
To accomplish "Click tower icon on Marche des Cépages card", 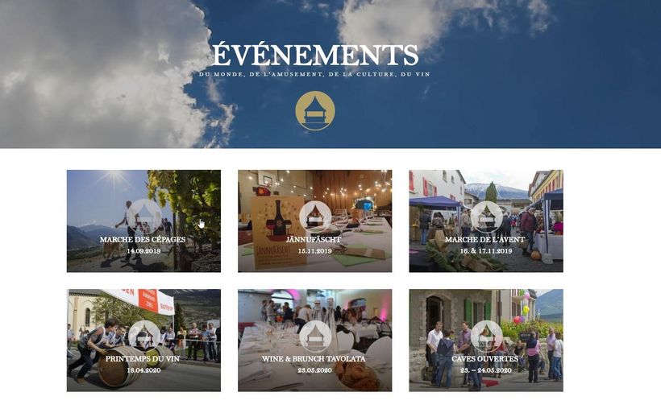I will [x=143, y=217].
